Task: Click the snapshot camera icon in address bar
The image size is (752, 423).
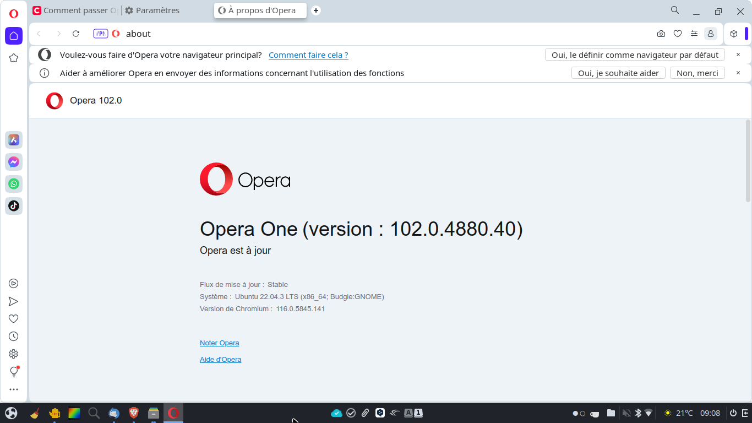Action: tap(661, 34)
